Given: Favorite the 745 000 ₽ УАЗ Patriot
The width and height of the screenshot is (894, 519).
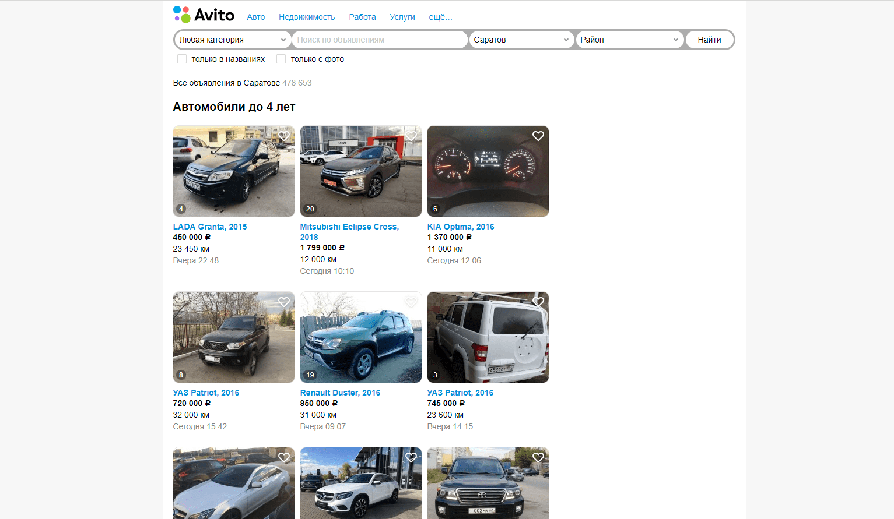Looking at the screenshot, I should 538,302.
